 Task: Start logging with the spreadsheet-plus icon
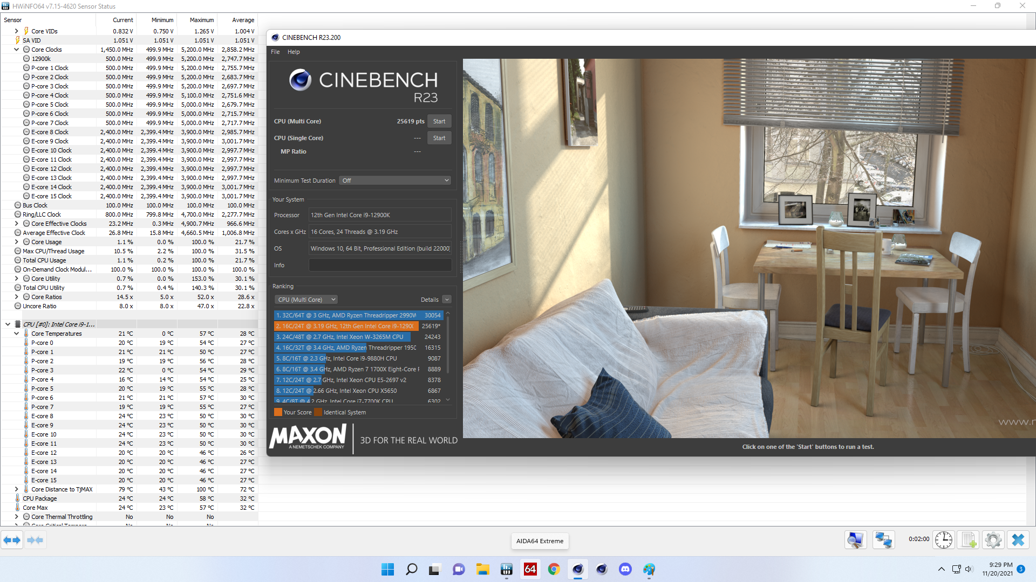pyautogui.click(x=969, y=540)
